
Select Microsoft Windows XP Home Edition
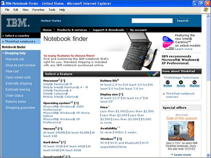click(x=66, y=114)
